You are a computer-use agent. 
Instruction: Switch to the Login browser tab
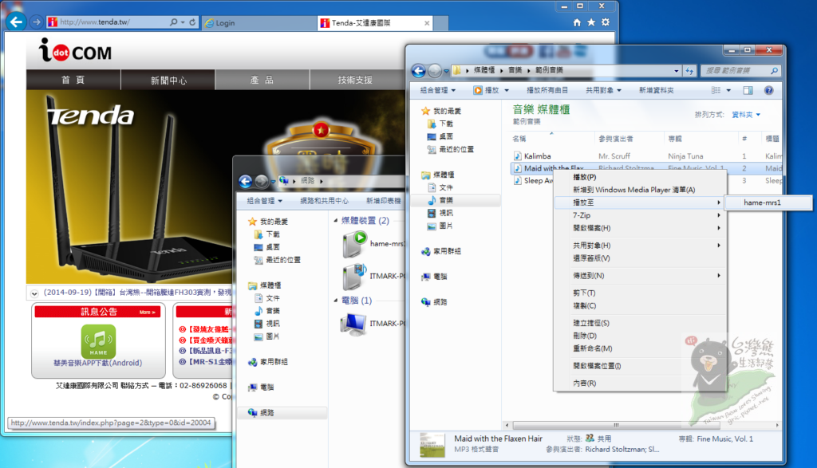[x=259, y=23]
